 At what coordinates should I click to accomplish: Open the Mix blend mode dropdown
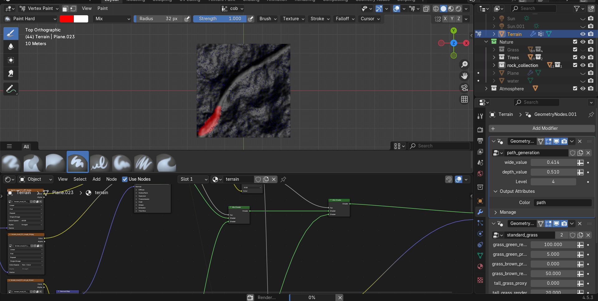click(x=112, y=19)
